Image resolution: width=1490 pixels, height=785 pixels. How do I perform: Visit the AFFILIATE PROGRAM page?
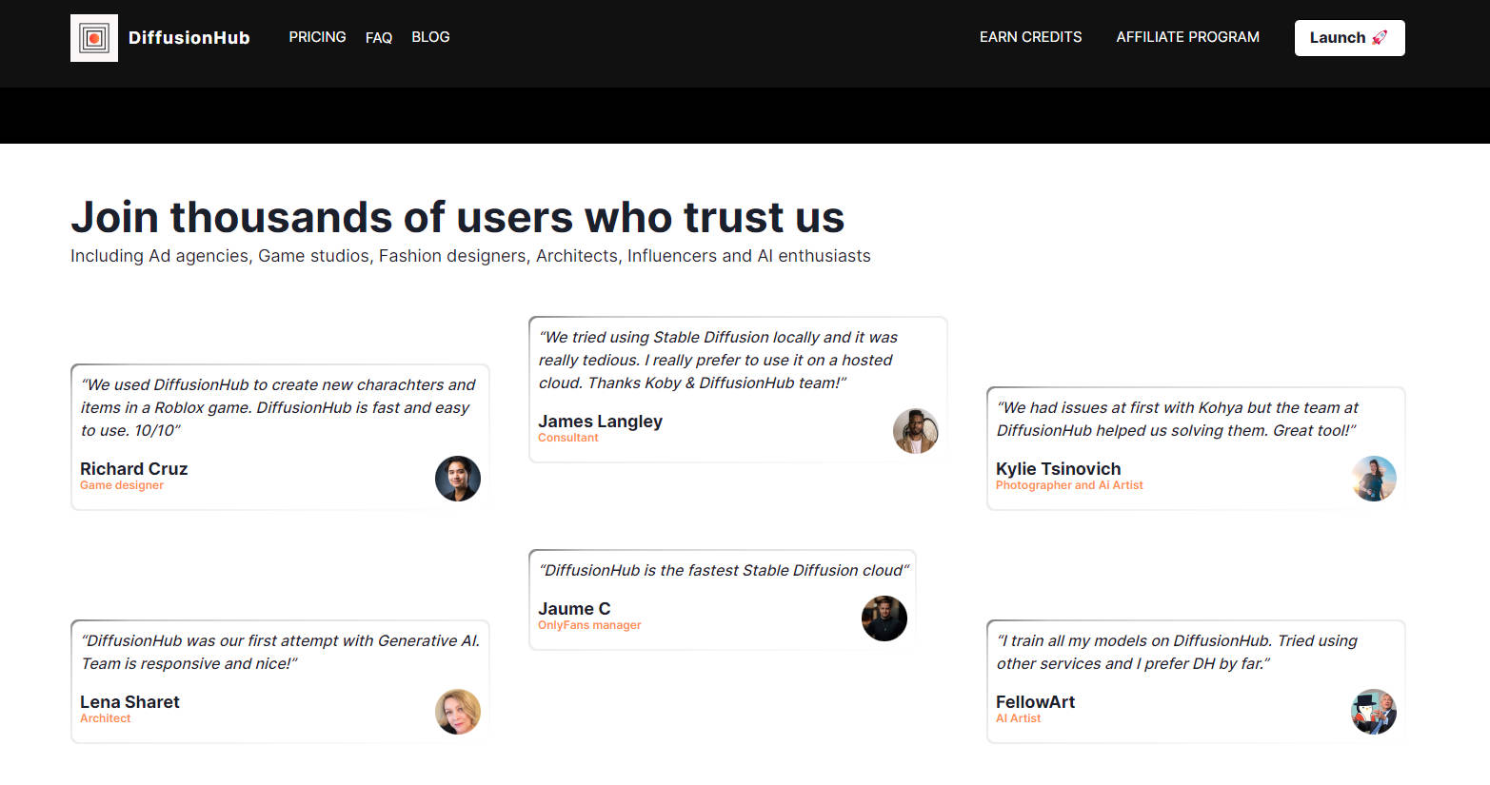click(1187, 37)
